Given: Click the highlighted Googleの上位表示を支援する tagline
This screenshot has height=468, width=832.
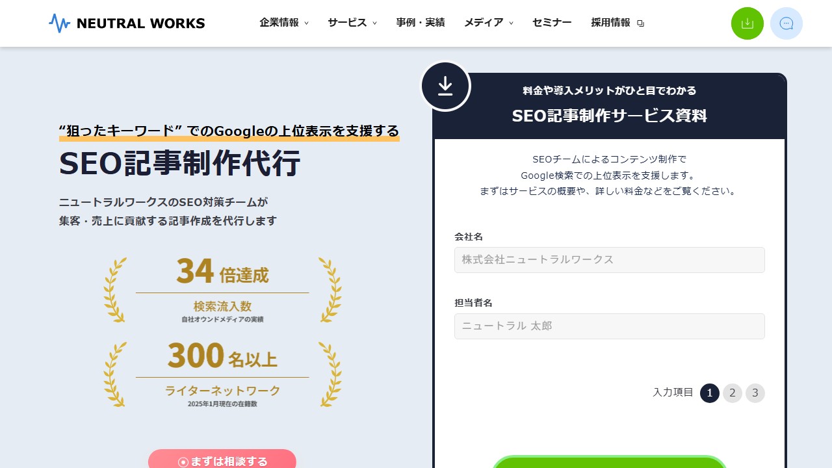Looking at the screenshot, I should 229,131.
